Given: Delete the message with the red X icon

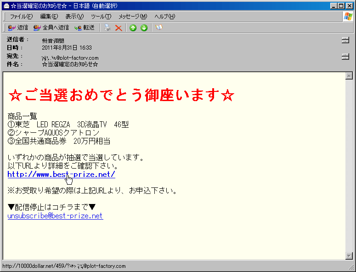Looking at the screenshot, I should 119,28.
